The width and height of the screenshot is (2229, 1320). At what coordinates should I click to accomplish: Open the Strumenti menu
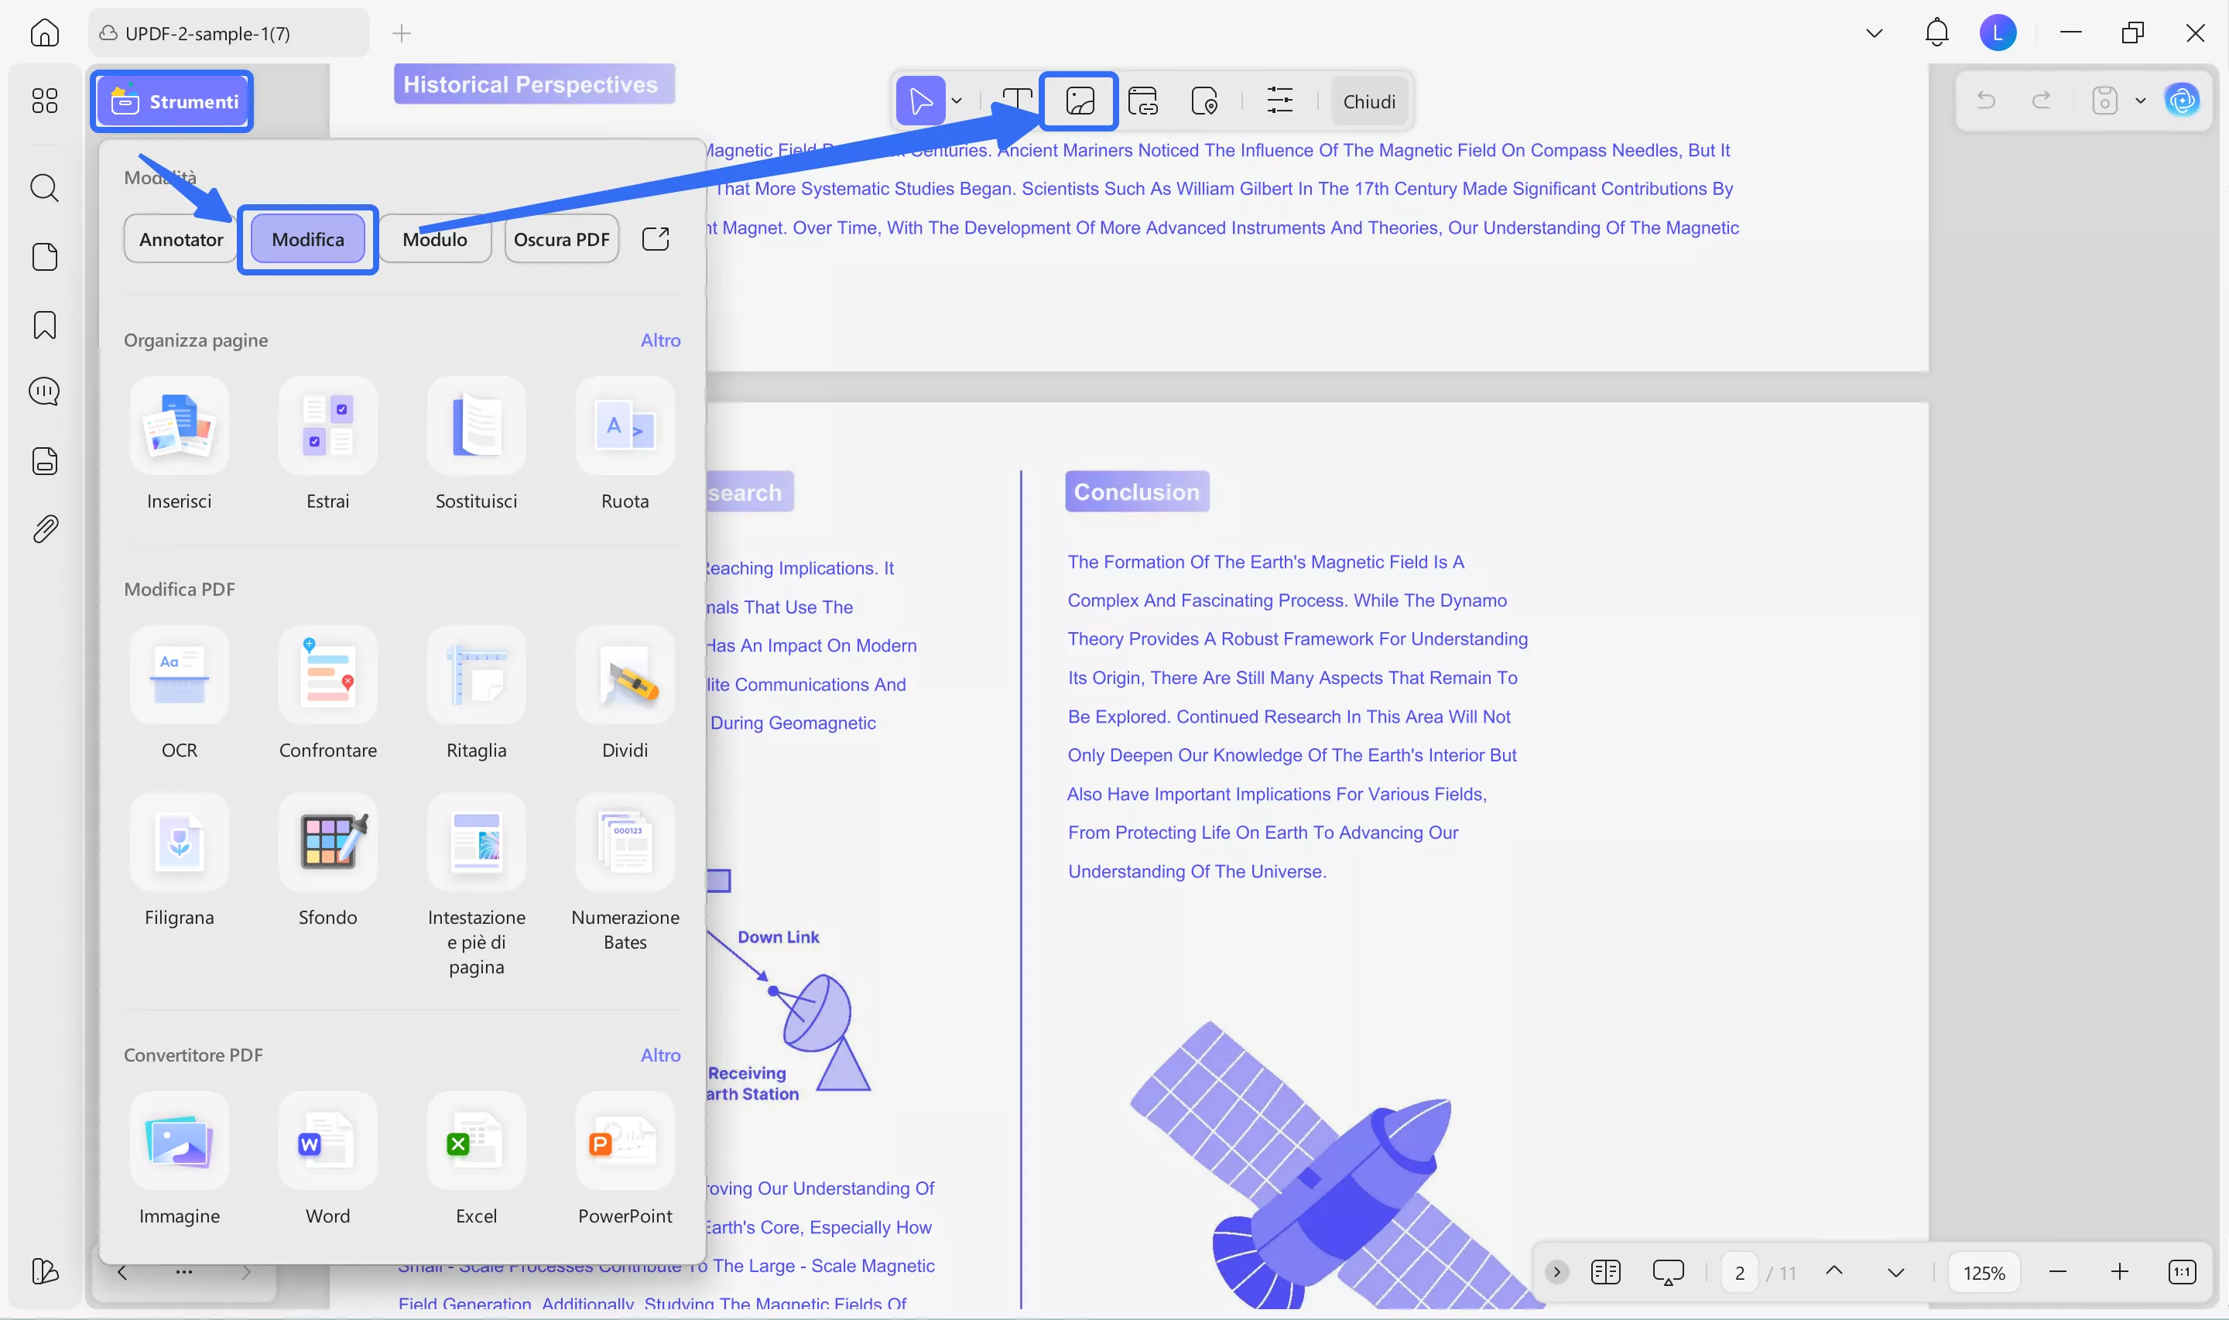(x=173, y=101)
